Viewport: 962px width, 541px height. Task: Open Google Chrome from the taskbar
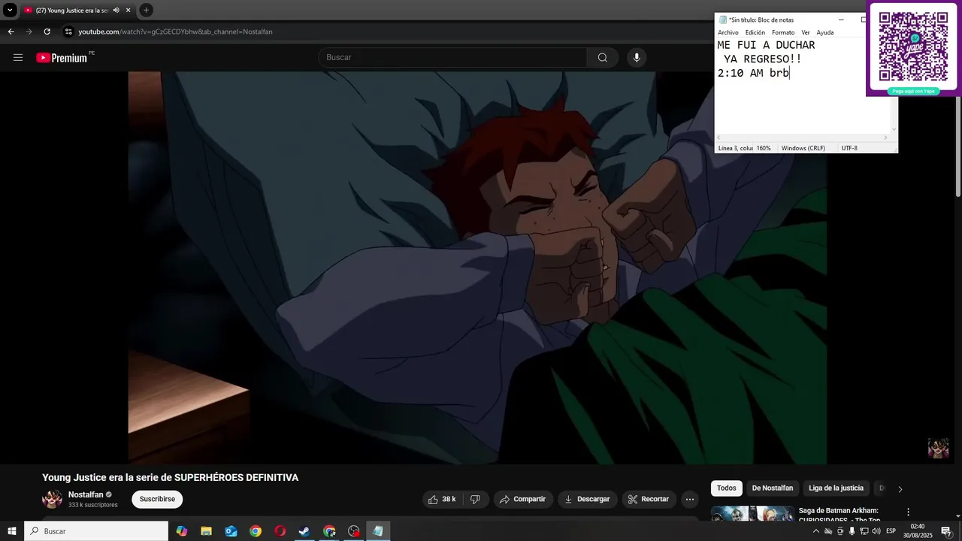pos(256,531)
